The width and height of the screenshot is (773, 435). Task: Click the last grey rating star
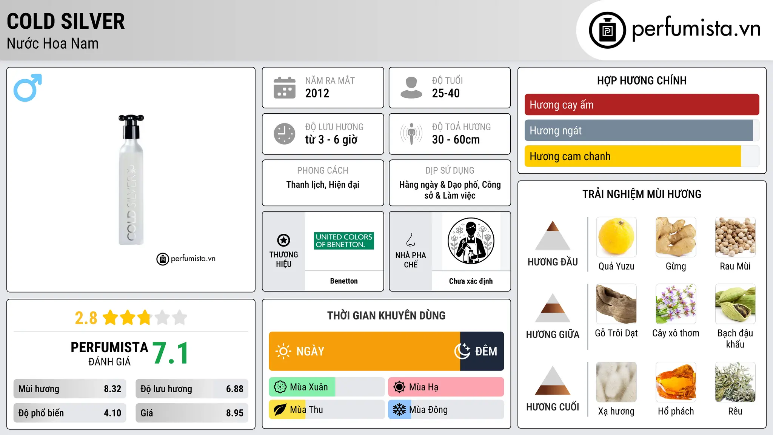click(x=180, y=318)
